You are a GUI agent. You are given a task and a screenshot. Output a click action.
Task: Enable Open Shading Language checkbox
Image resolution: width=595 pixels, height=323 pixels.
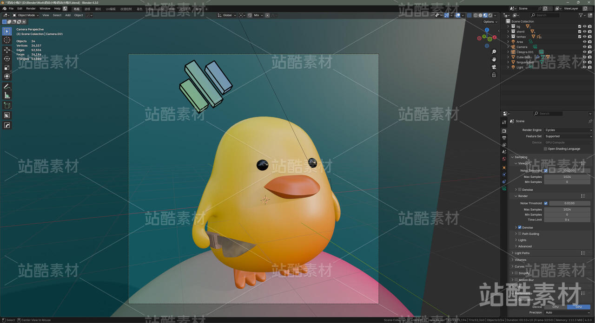pyautogui.click(x=545, y=149)
